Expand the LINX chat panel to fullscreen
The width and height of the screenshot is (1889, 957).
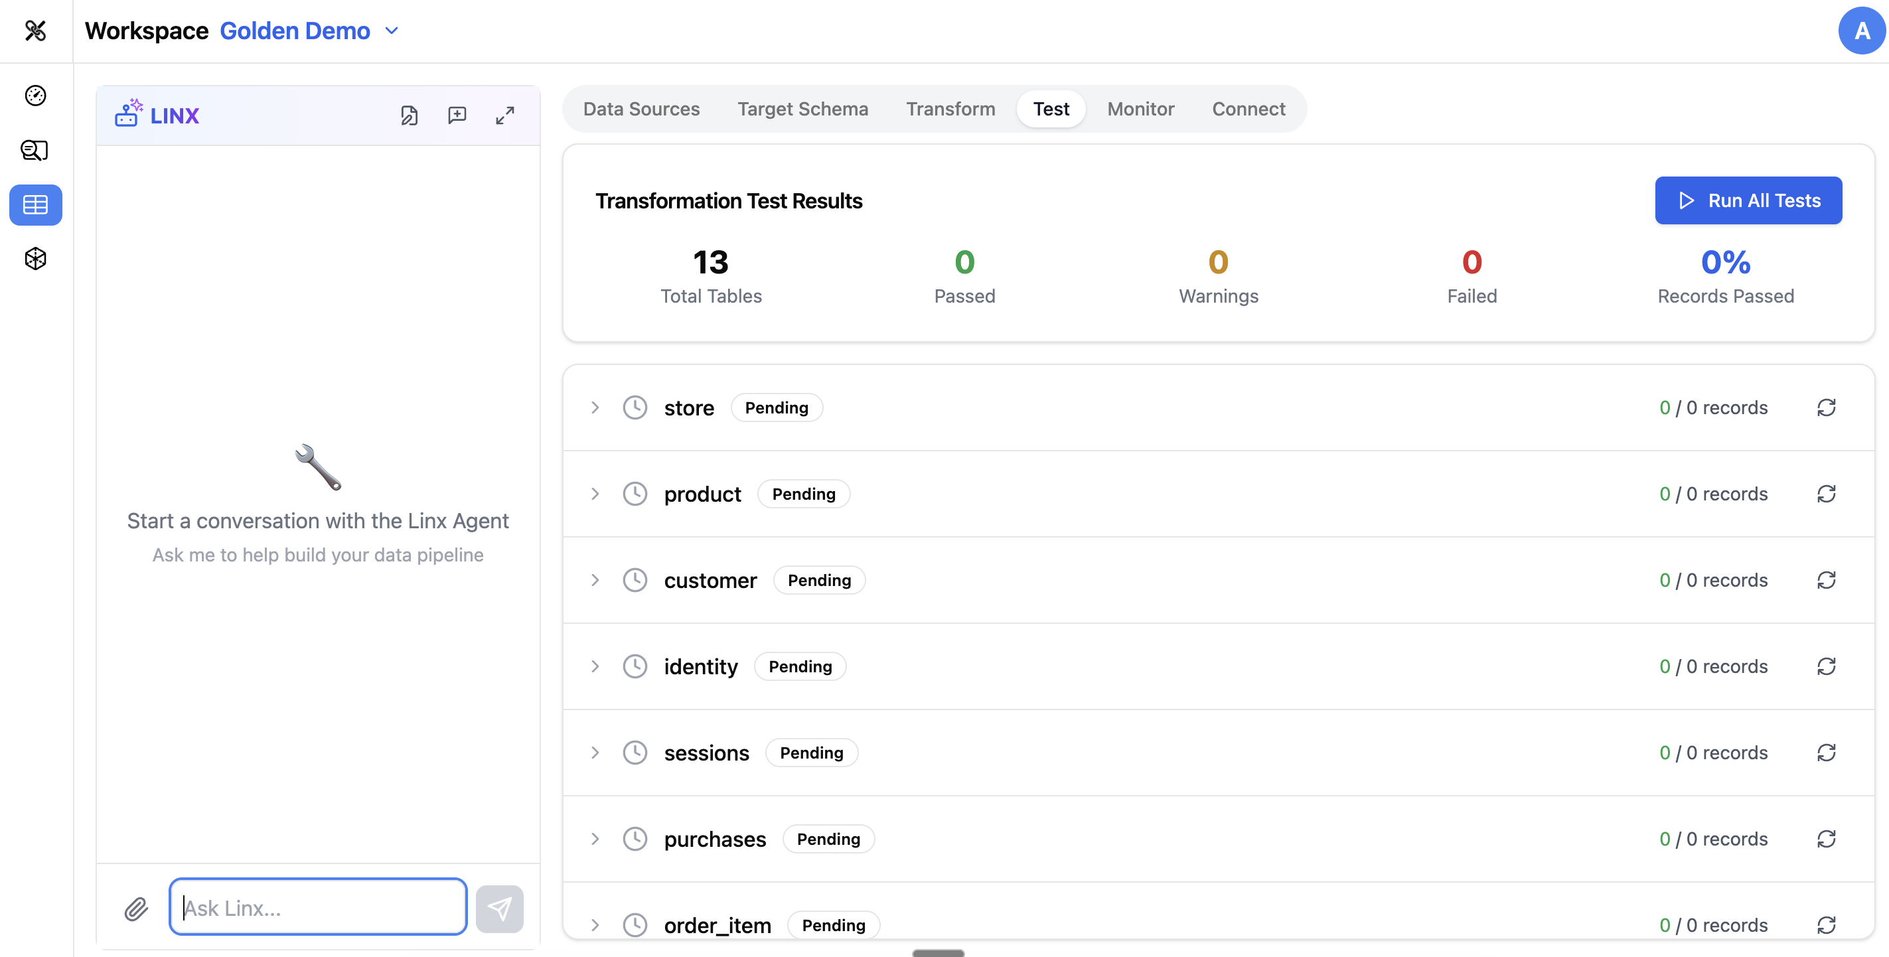click(504, 115)
